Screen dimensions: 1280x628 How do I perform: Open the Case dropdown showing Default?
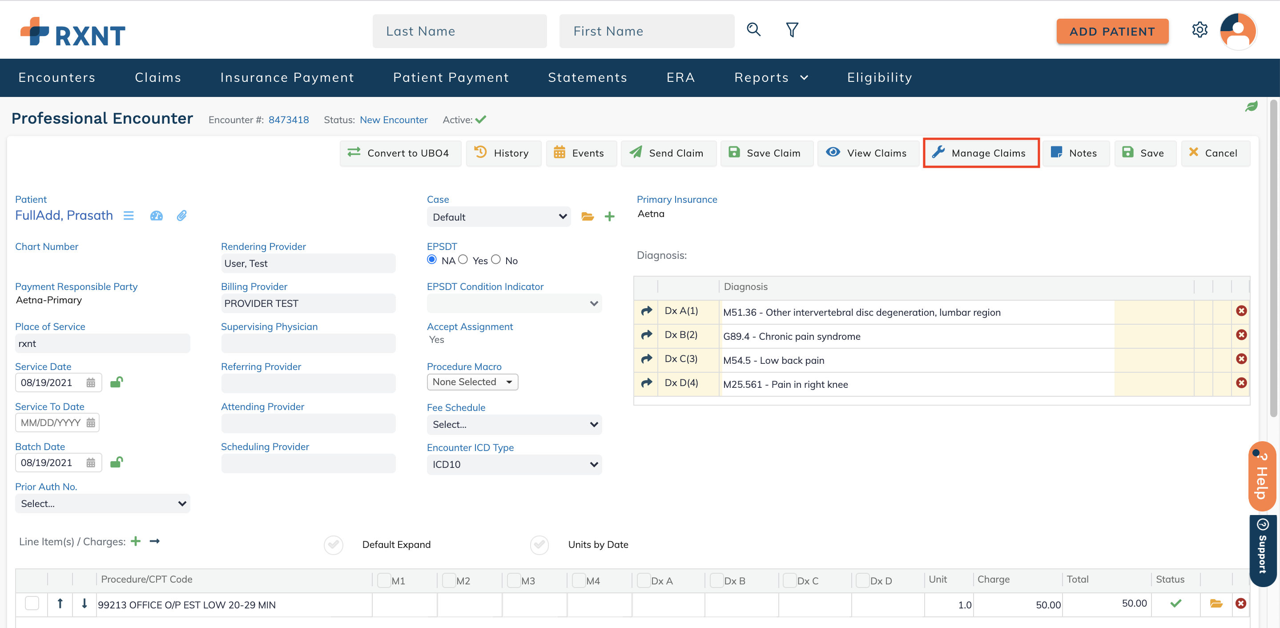click(x=499, y=217)
